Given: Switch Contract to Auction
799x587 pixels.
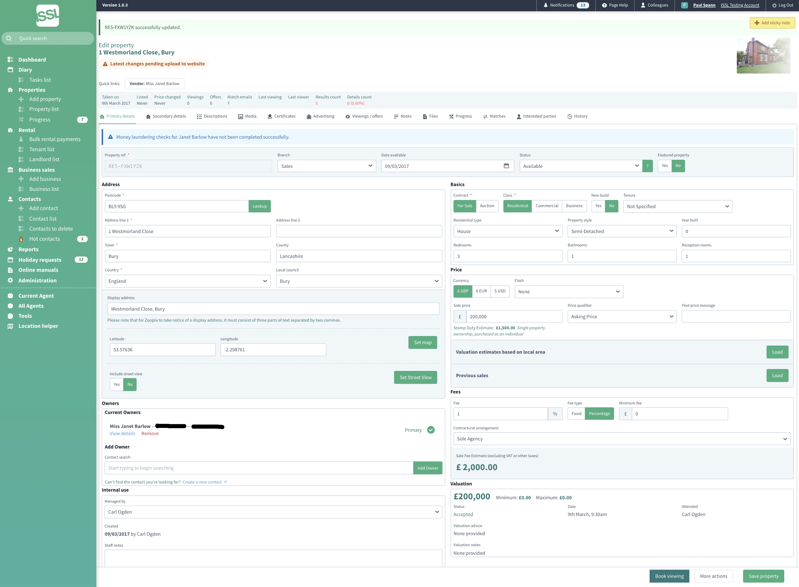Looking at the screenshot, I should click(x=487, y=206).
